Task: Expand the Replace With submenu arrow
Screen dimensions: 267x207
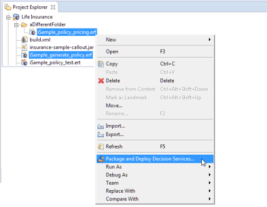Action: click(210, 191)
